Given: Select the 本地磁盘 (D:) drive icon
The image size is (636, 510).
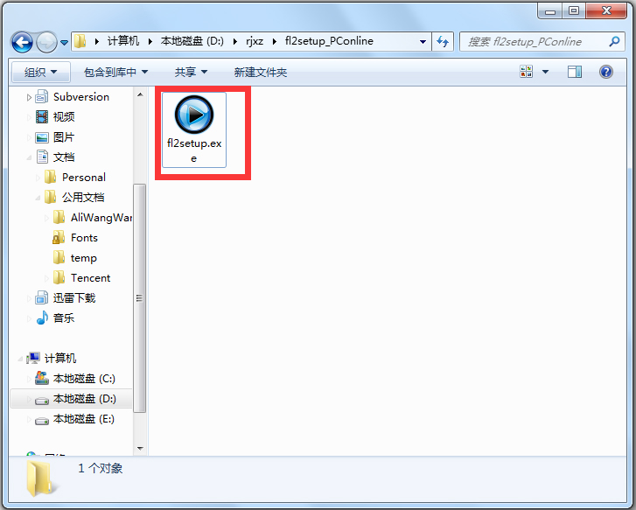Looking at the screenshot, I should pyautogui.click(x=42, y=401).
